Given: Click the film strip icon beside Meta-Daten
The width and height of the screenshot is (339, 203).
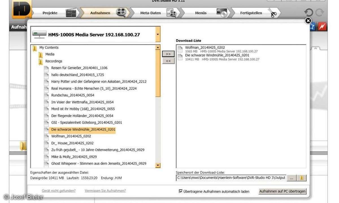Looking at the screenshot, I should [x=171, y=13].
